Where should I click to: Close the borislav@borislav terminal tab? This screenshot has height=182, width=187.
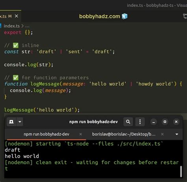(x=163, y=134)
